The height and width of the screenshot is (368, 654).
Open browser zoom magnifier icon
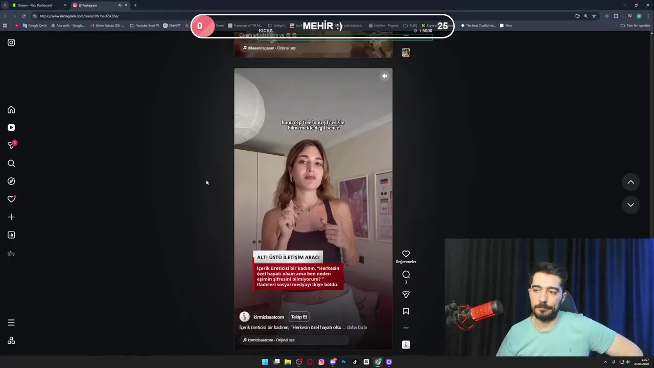pos(586,16)
